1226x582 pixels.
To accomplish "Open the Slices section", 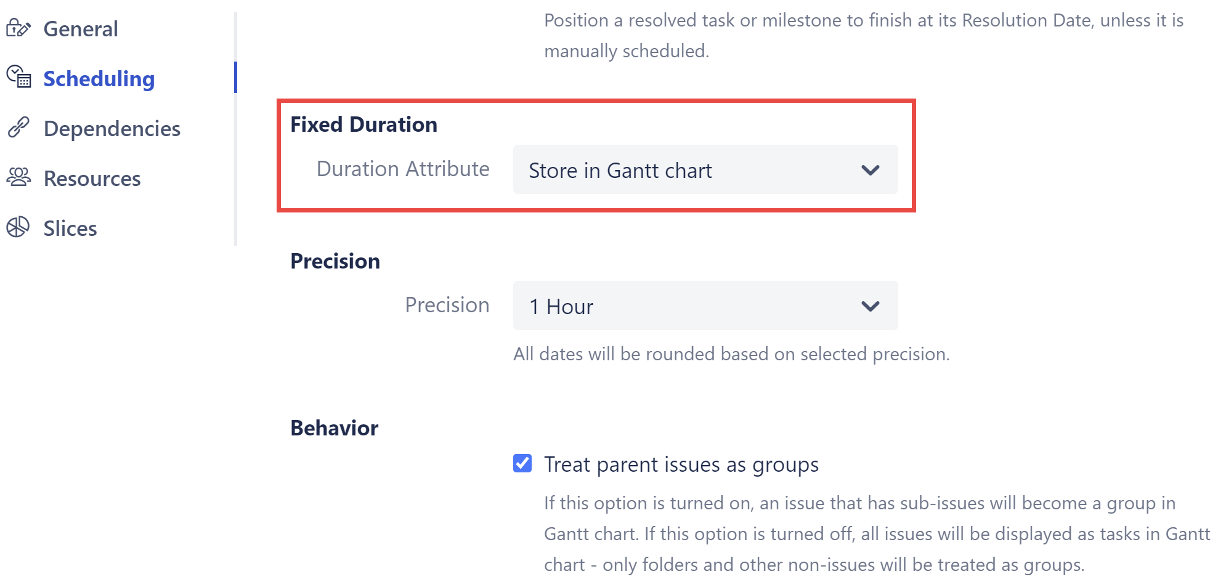I will point(70,228).
